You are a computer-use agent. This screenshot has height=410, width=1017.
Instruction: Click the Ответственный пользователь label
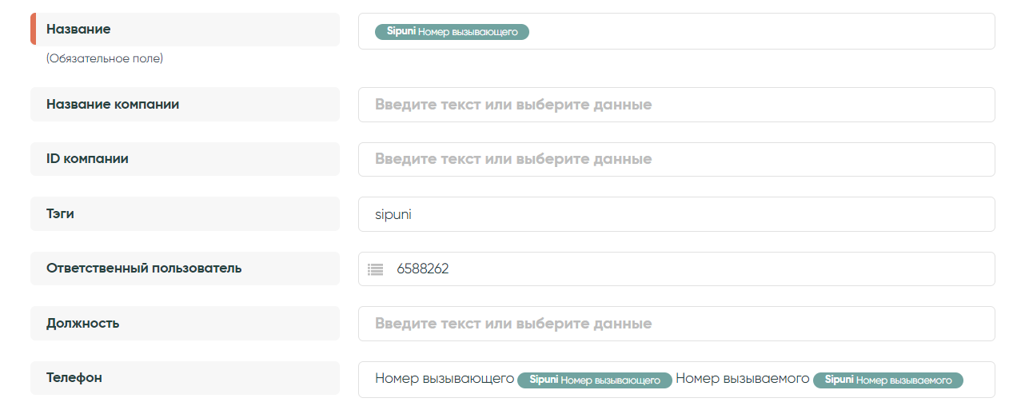click(x=144, y=269)
